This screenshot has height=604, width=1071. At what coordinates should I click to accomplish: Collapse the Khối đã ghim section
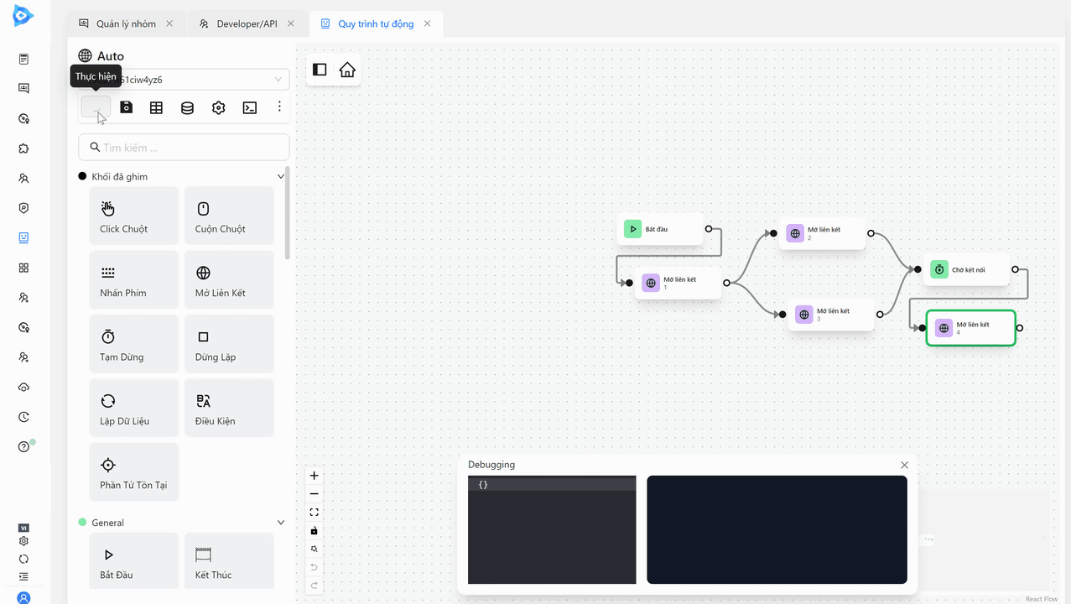coord(281,177)
